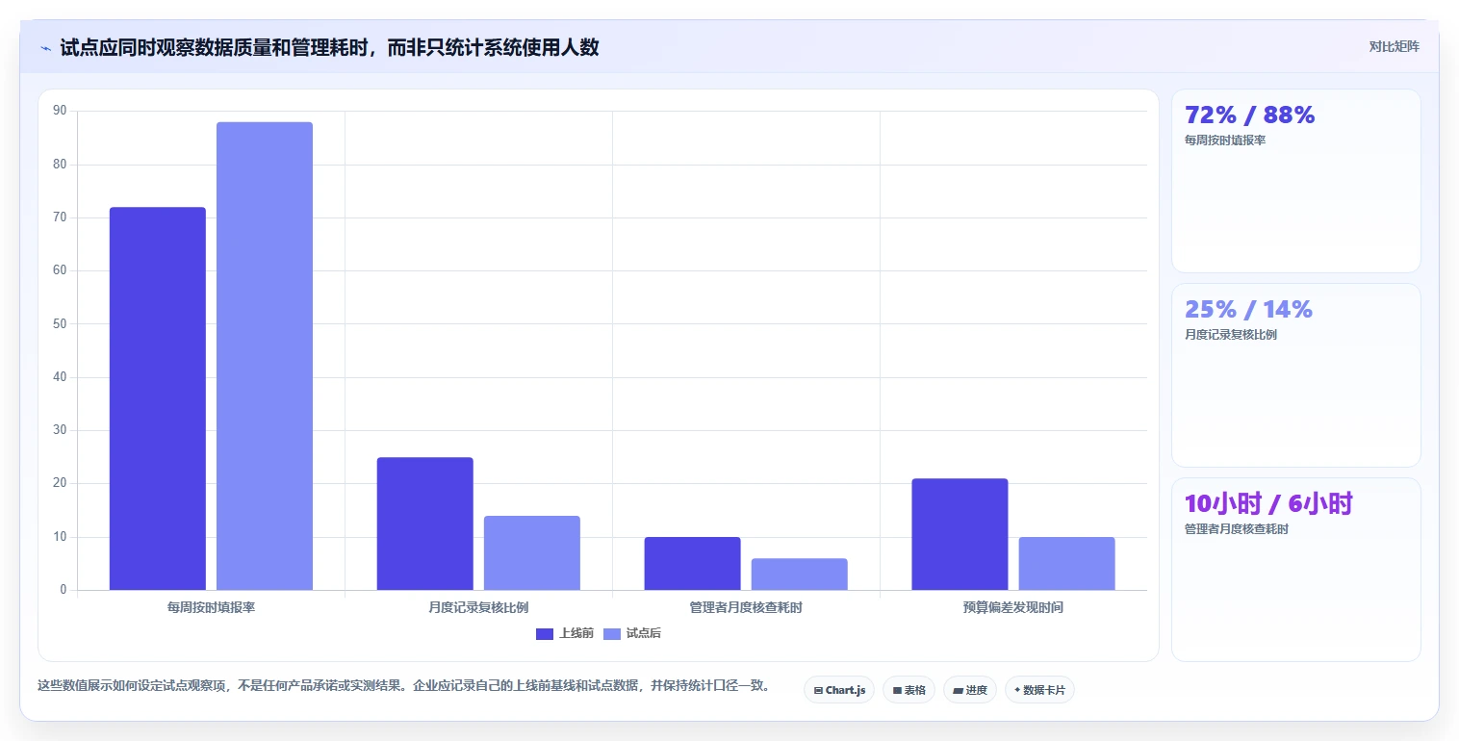Click the lightning icon beside the title
Image resolution: width=1459 pixels, height=741 pixels.
click(x=45, y=48)
